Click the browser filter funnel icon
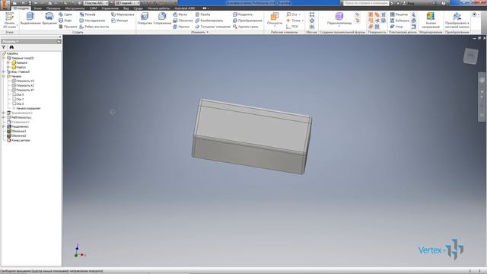This screenshot has height=274, width=487. click(x=4, y=47)
